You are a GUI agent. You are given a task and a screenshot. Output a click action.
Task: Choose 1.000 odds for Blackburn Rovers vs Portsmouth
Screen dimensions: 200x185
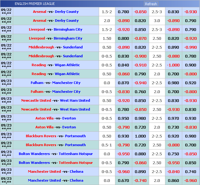point(140,136)
